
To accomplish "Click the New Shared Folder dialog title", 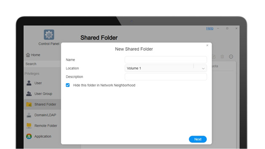I will coord(134,49).
